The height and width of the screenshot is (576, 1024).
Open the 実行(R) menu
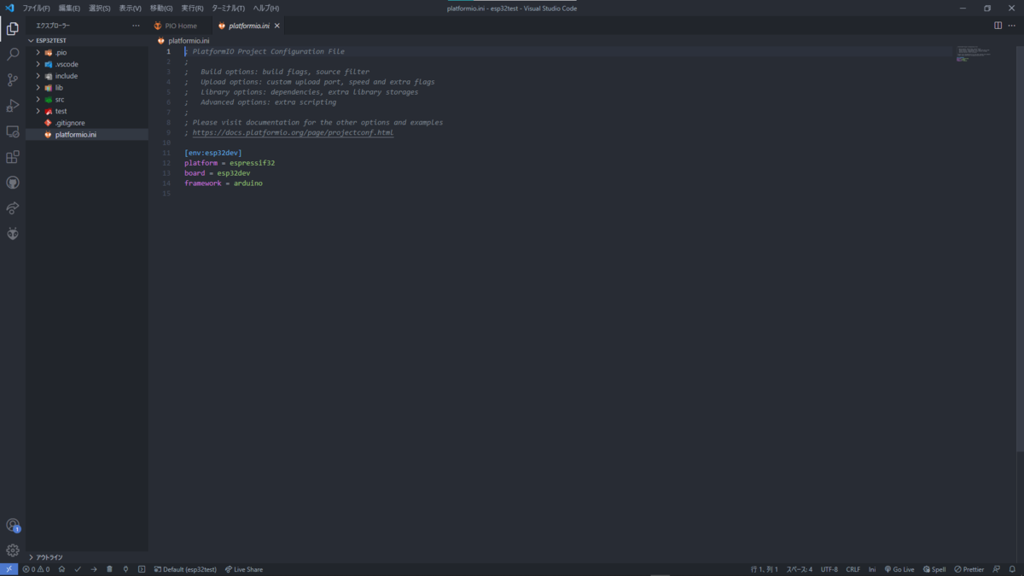(x=192, y=9)
